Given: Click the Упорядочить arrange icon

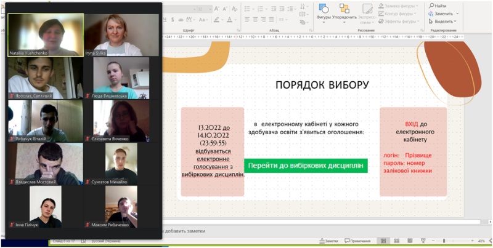Looking at the screenshot, I should click(344, 11).
